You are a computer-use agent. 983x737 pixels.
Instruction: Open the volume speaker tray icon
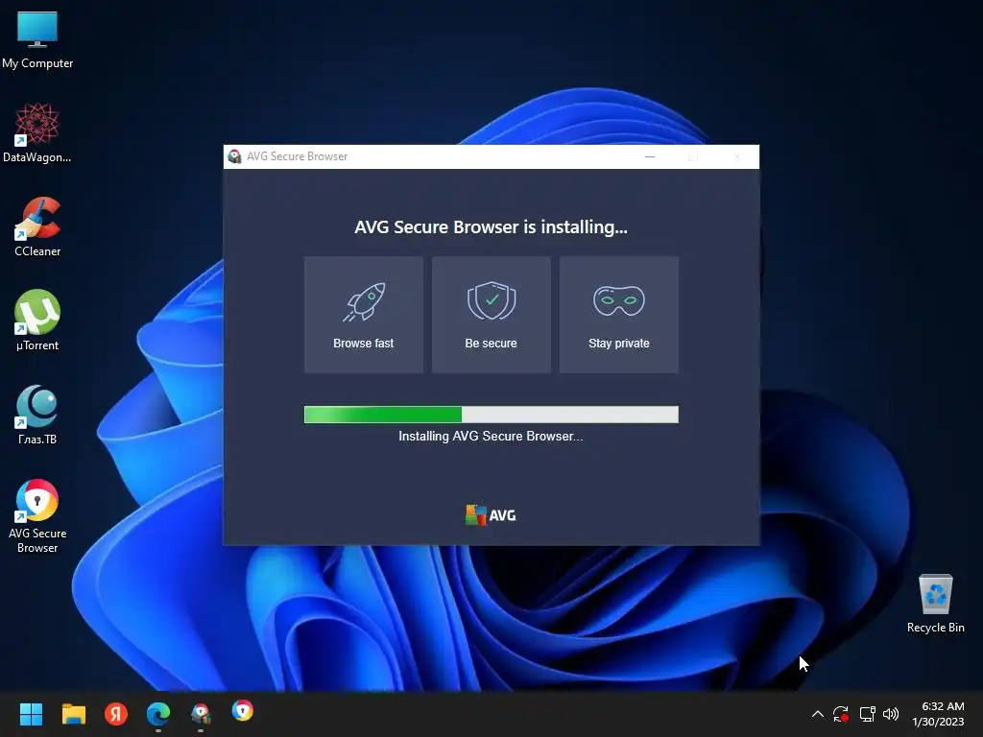[891, 714]
